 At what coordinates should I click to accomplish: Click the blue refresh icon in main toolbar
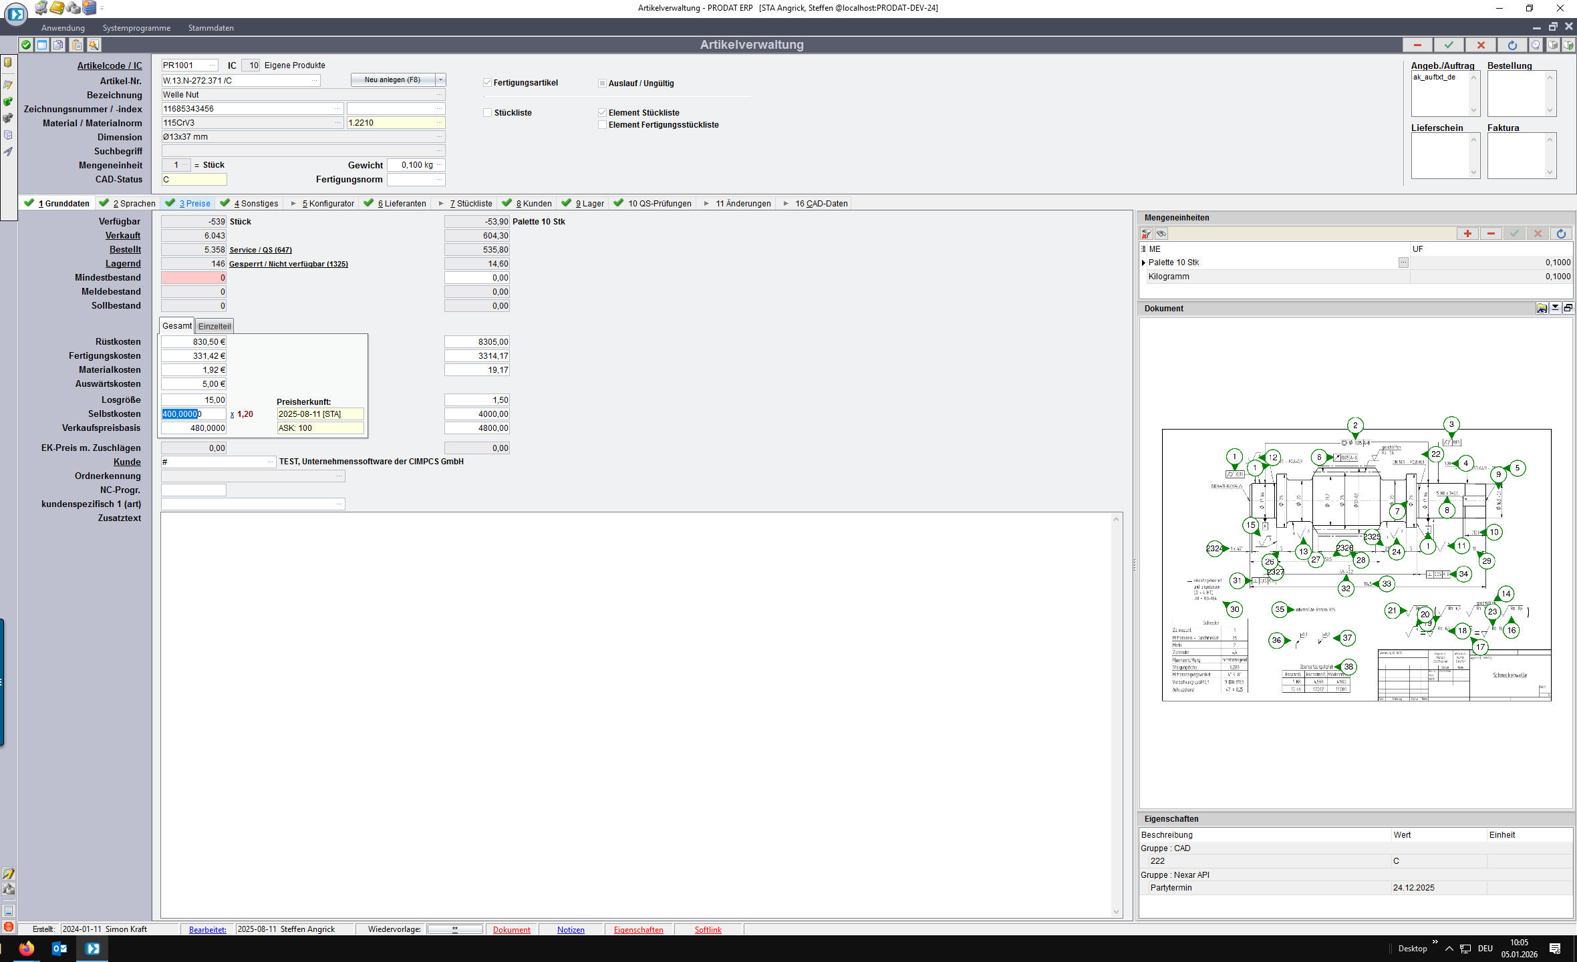tap(1512, 45)
